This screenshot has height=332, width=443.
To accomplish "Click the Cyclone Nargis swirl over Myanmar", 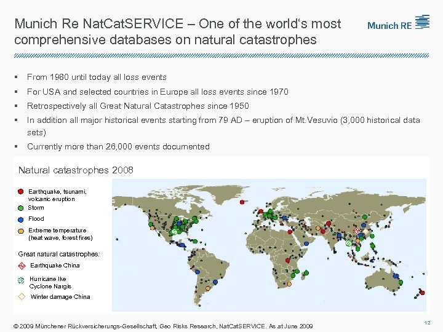I will pyautogui.click(x=349, y=243).
